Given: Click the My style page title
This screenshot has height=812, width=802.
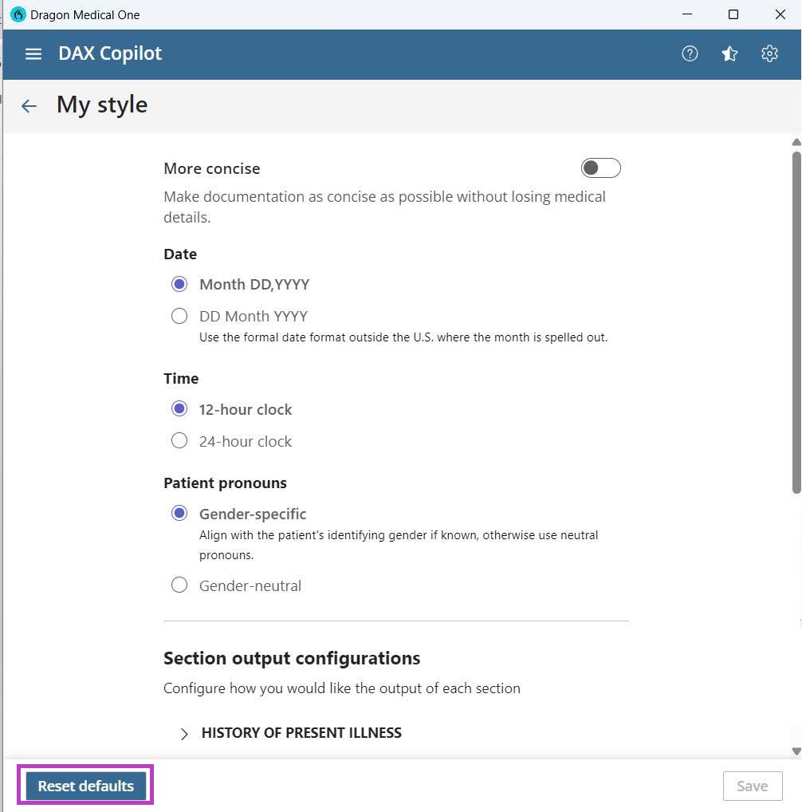Looking at the screenshot, I should [101, 104].
